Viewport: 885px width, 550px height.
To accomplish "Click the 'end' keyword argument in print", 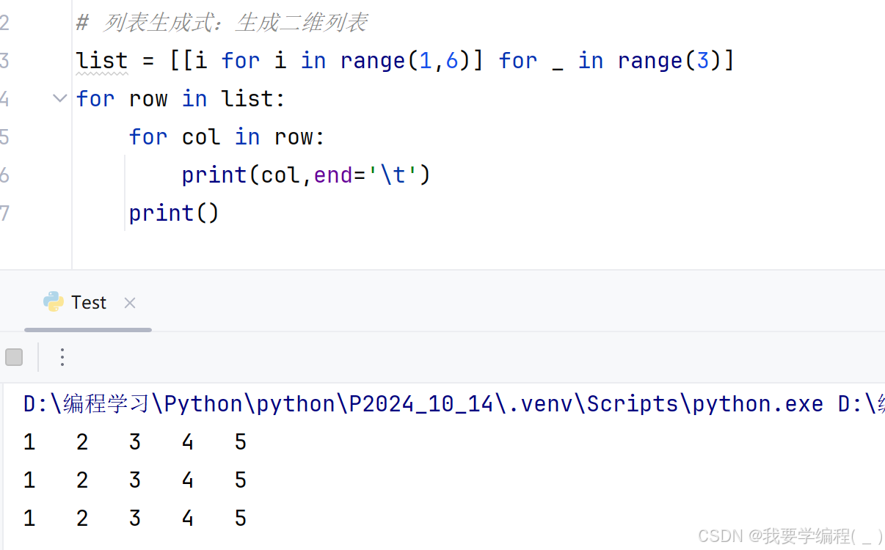I will [x=334, y=175].
